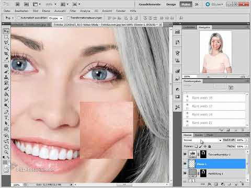Click the Deckkraft 100% input field
Viewport: 251px width, 188px height.
coord(240,140)
